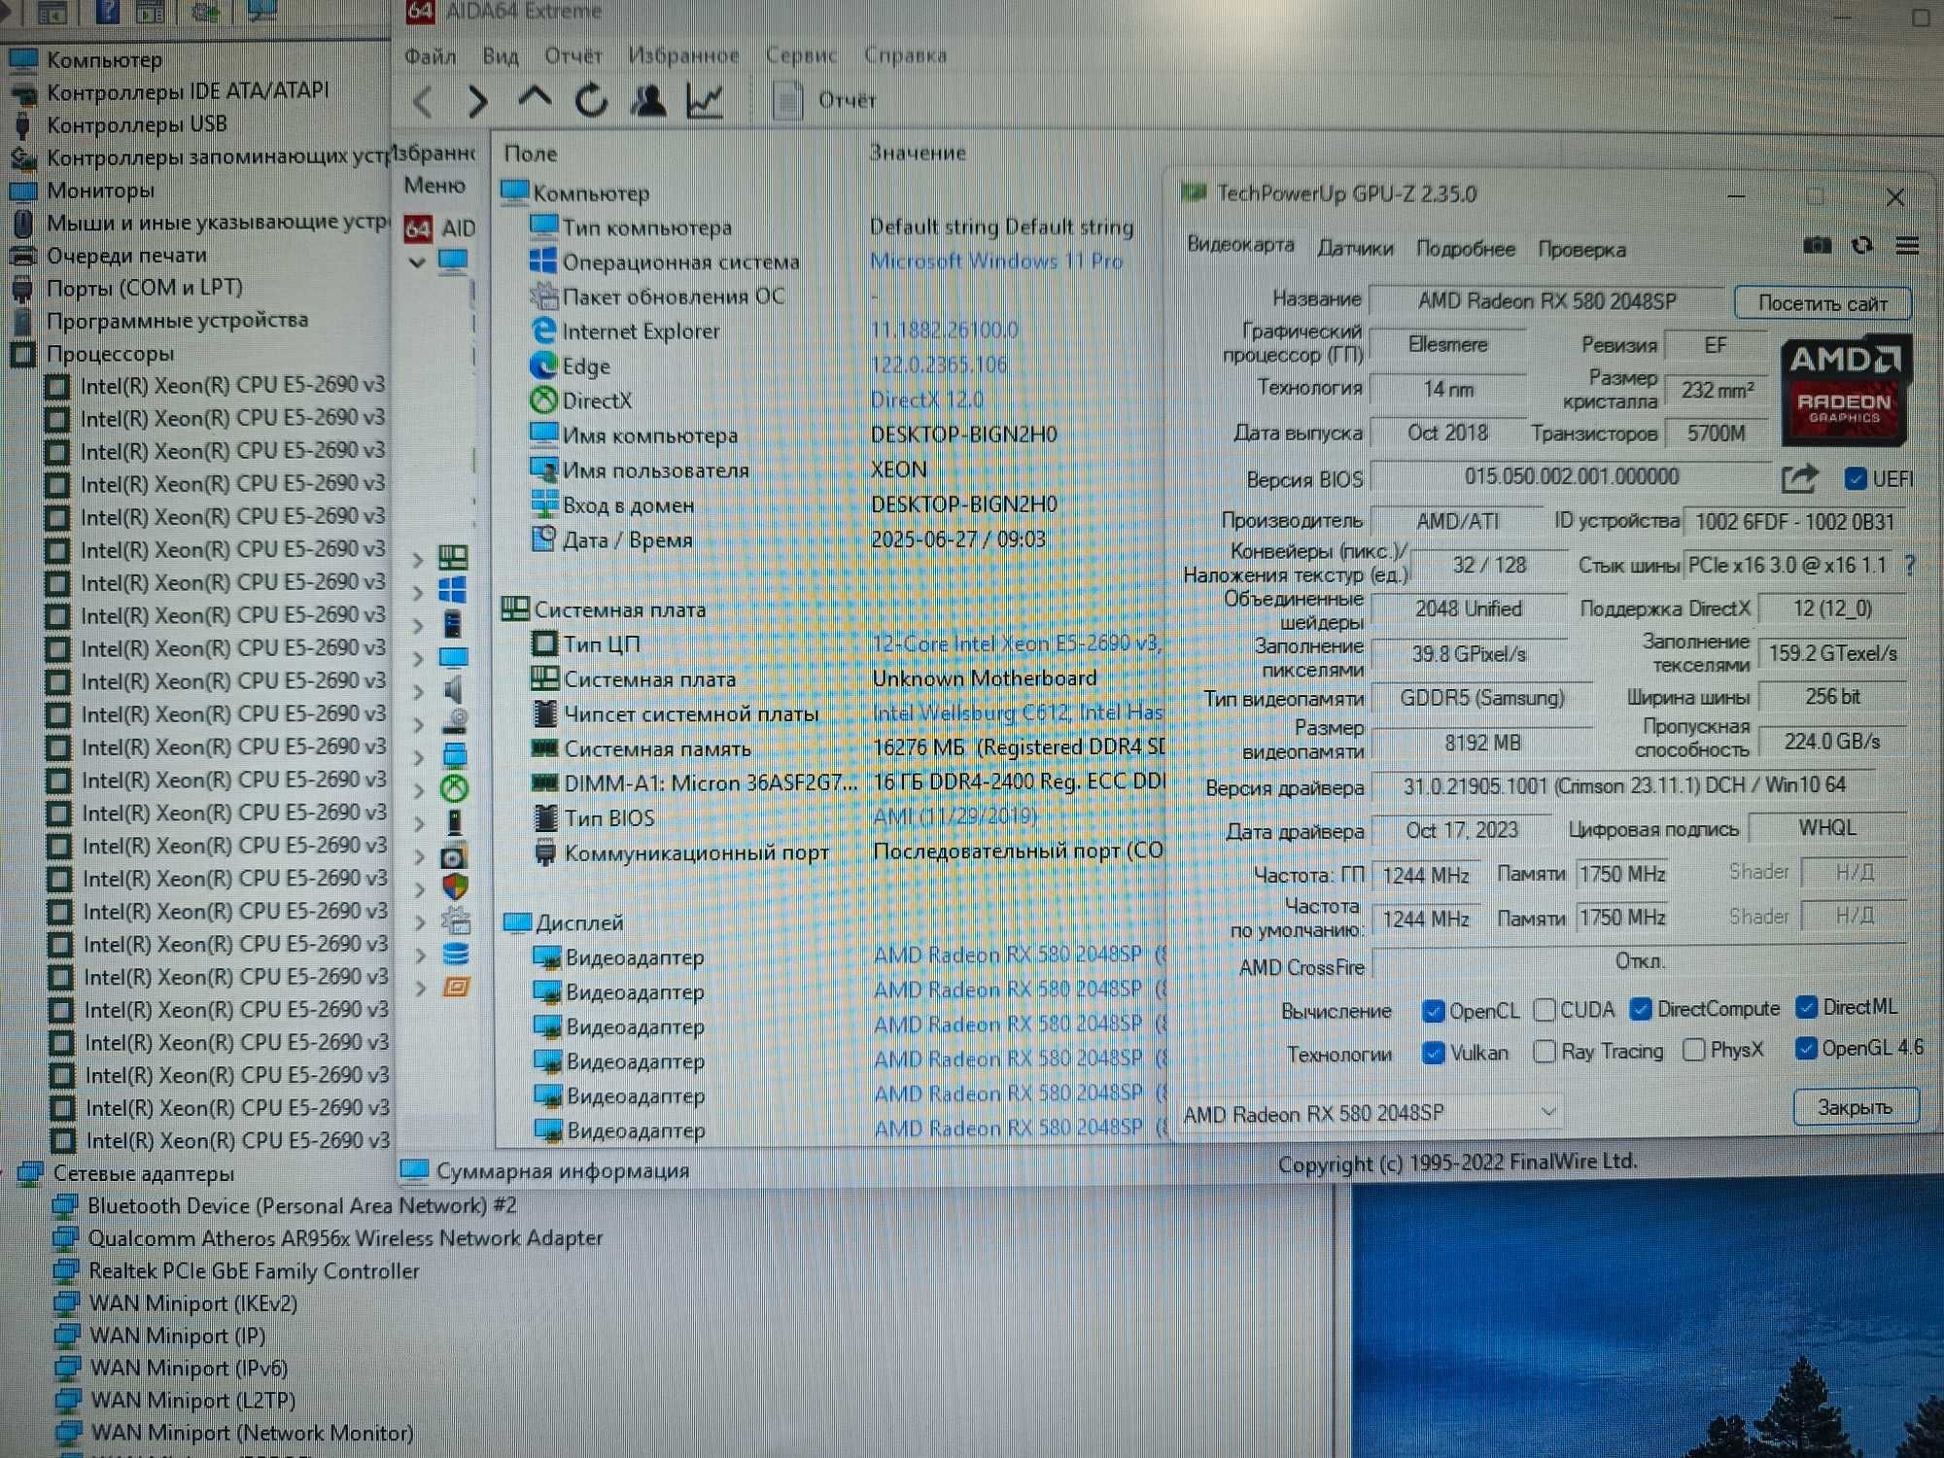The image size is (1944, 1458).
Task: Toggle the PhysX checkbox
Action: tap(1693, 1050)
